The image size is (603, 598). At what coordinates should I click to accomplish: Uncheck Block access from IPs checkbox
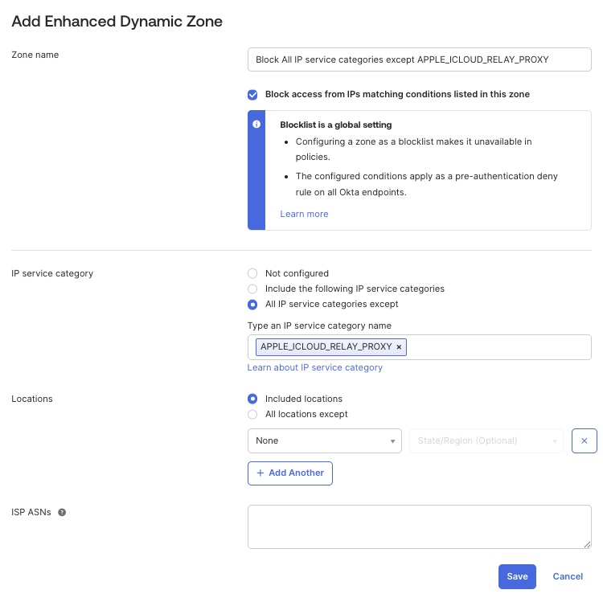click(x=253, y=95)
